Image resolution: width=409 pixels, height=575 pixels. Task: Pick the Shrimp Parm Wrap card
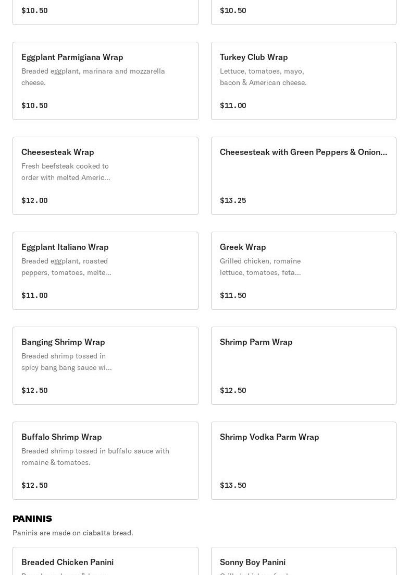coord(303,366)
